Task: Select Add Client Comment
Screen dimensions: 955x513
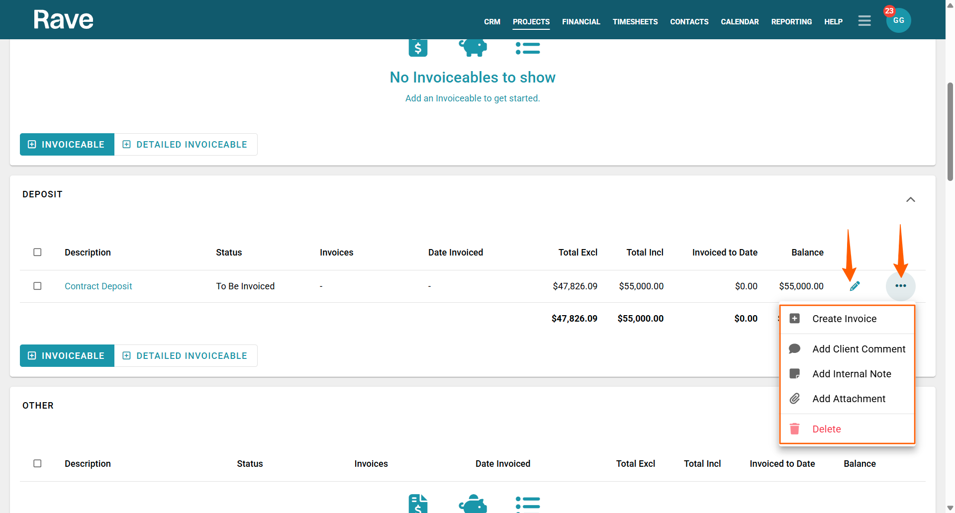Action: coord(848,349)
